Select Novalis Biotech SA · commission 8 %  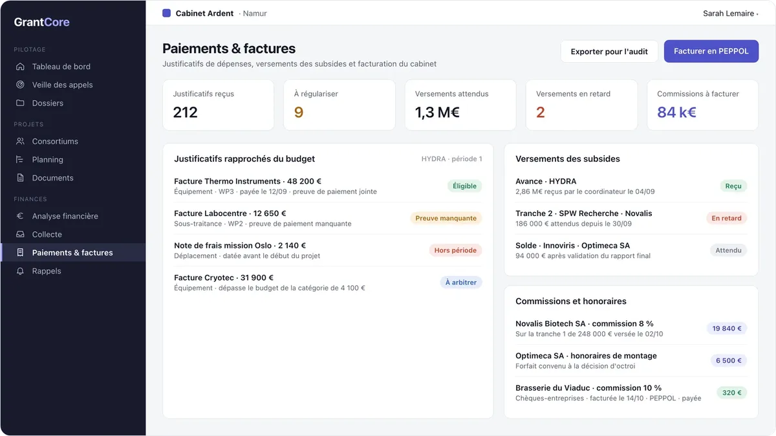[x=631, y=329]
